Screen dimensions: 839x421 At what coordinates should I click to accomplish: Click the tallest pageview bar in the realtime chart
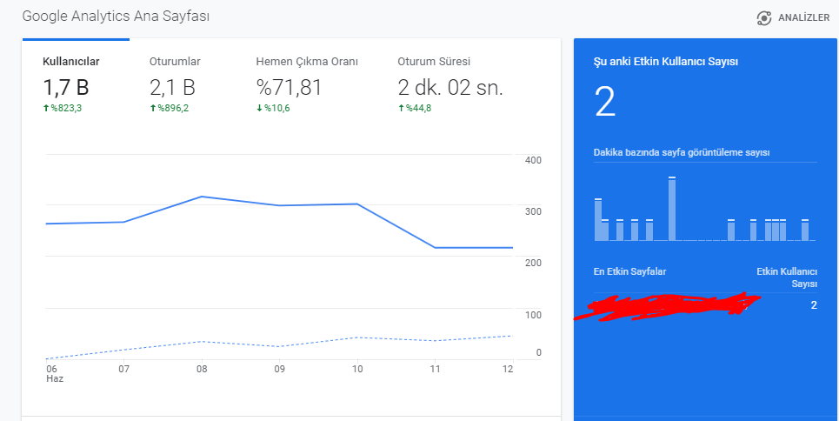tap(672, 209)
